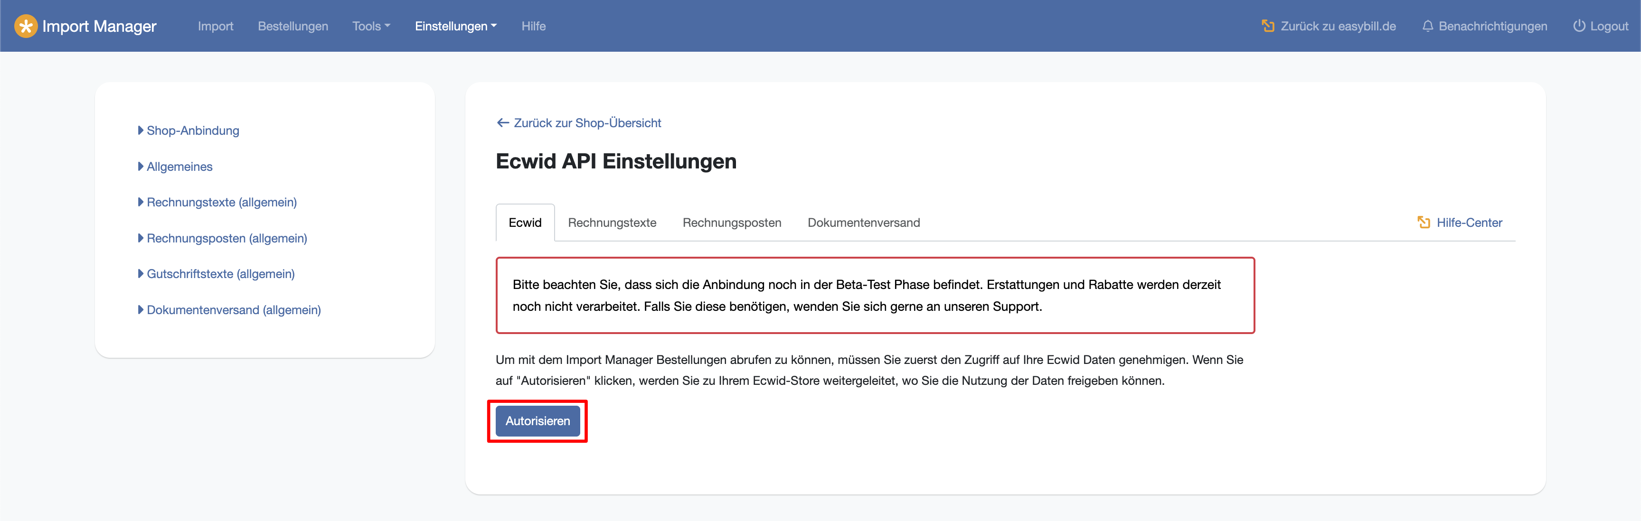Click the external link icon beside Zurück zu easybill.de
Image resolution: width=1641 pixels, height=521 pixels.
coord(1268,26)
